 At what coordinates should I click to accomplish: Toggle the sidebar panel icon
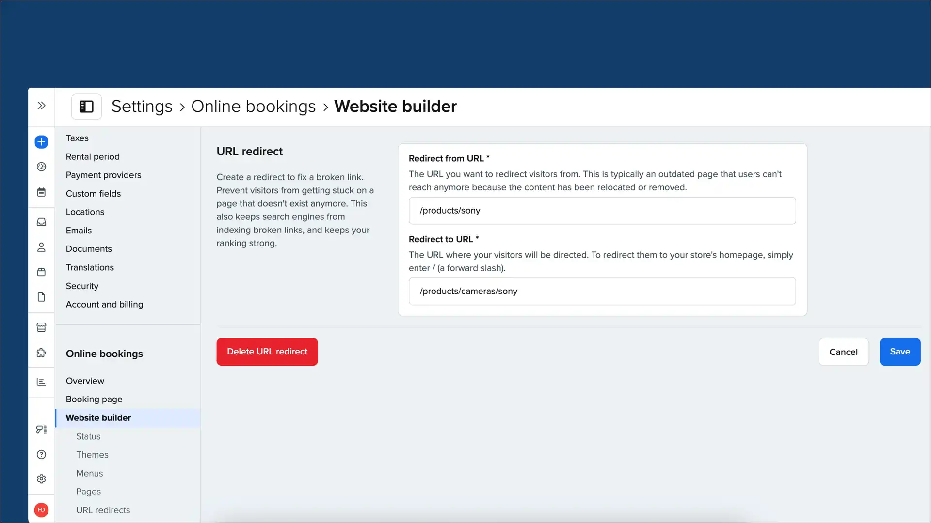pyautogui.click(x=86, y=107)
